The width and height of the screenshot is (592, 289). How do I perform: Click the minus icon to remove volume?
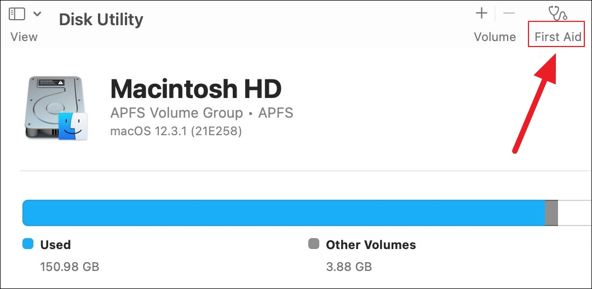(509, 13)
